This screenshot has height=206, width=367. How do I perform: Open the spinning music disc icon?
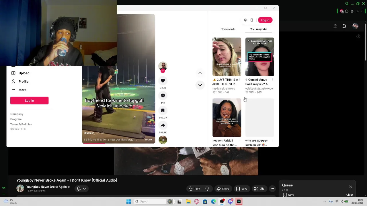[x=163, y=140]
